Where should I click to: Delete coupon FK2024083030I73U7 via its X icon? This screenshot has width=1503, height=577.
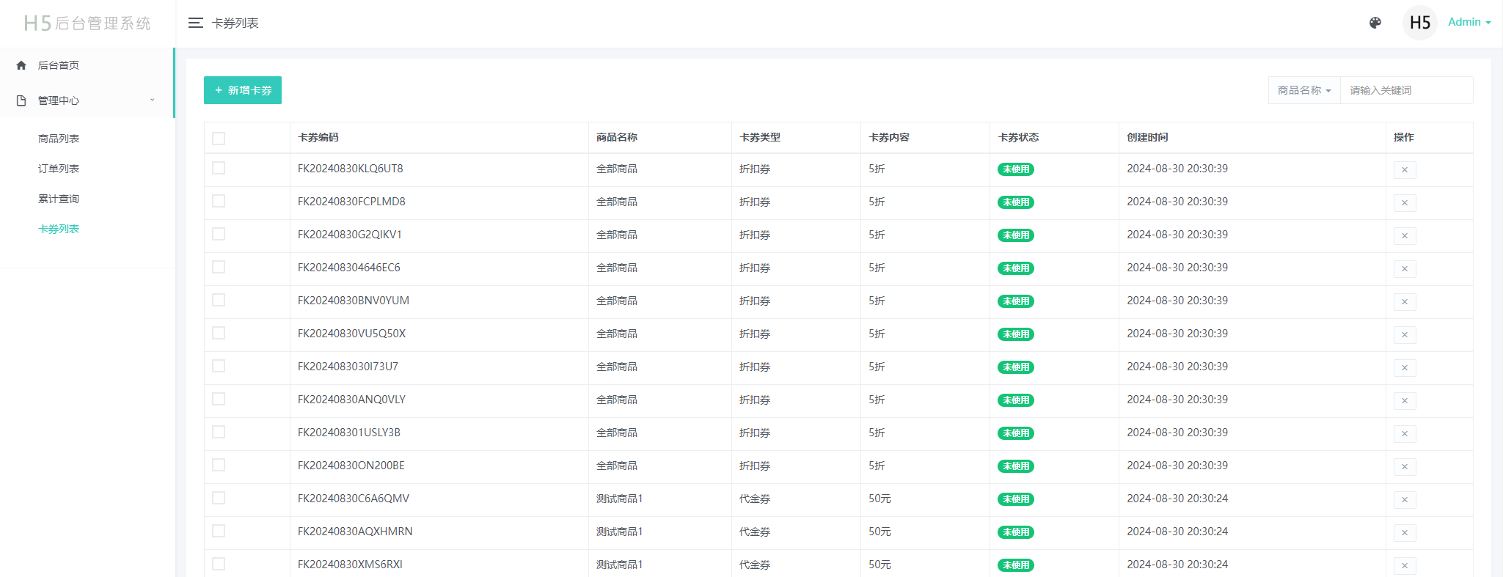1405,368
